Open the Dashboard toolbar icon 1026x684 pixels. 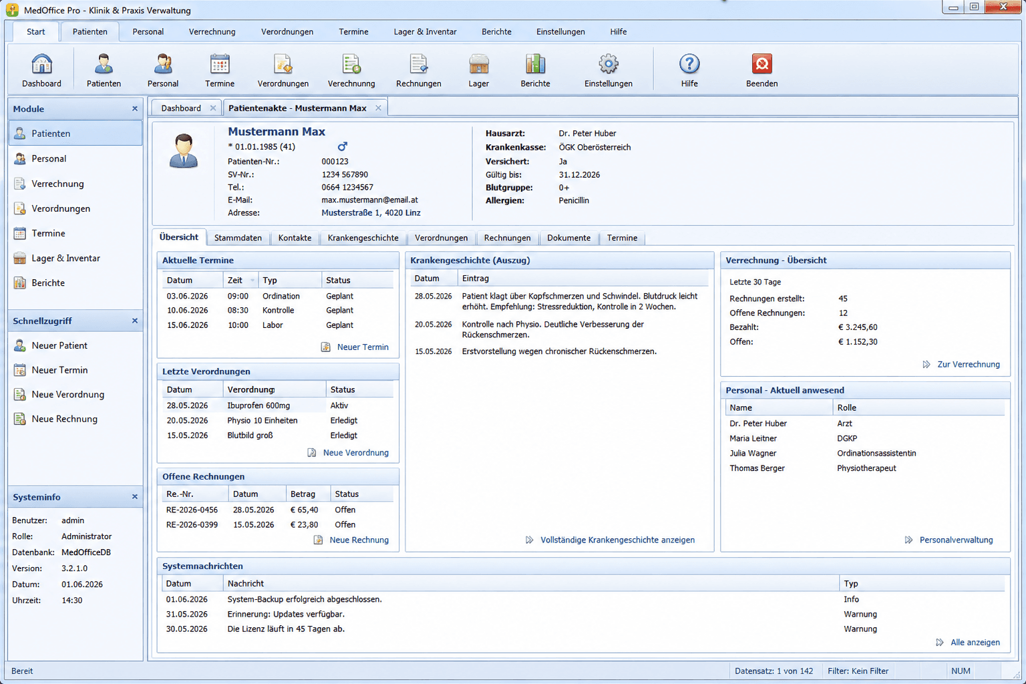click(x=41, y=70)
